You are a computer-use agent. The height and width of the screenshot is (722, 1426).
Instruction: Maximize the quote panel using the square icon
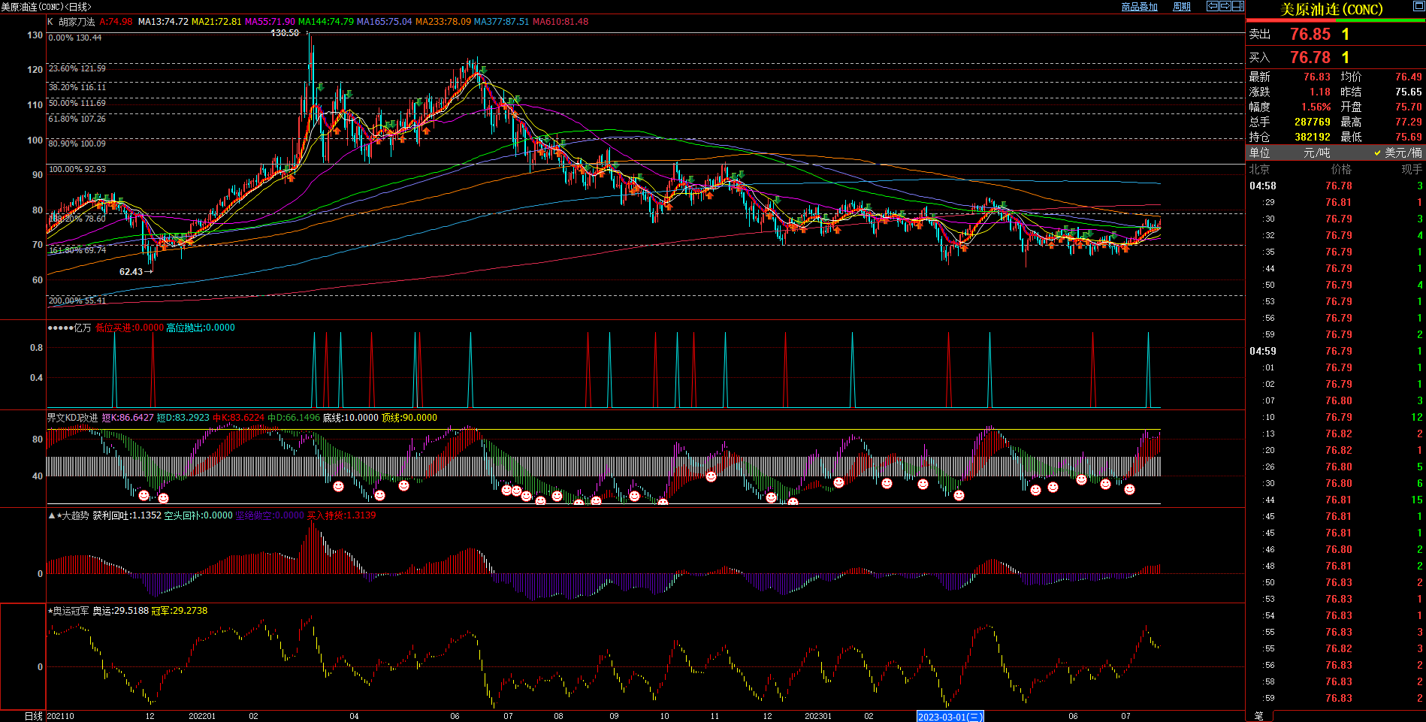(1418, 7)
